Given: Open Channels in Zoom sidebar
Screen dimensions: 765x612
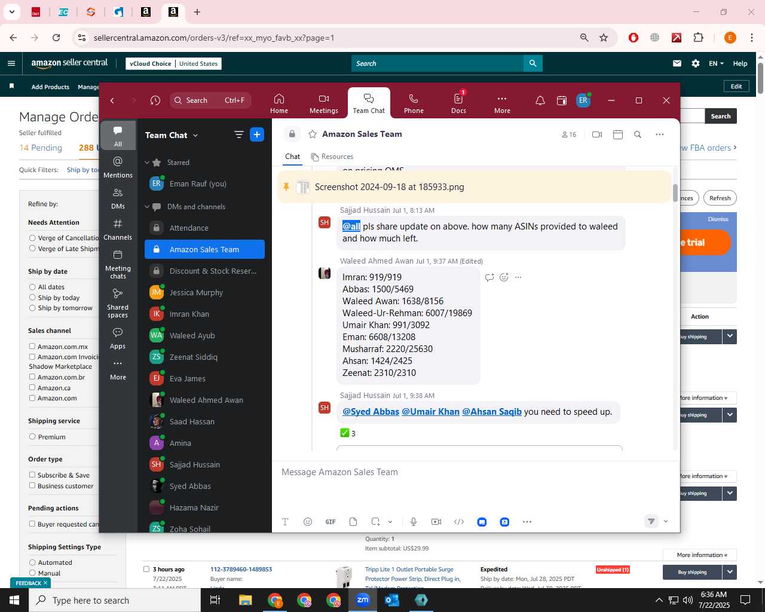Looking at the screenshot, I should click(118, 229).
